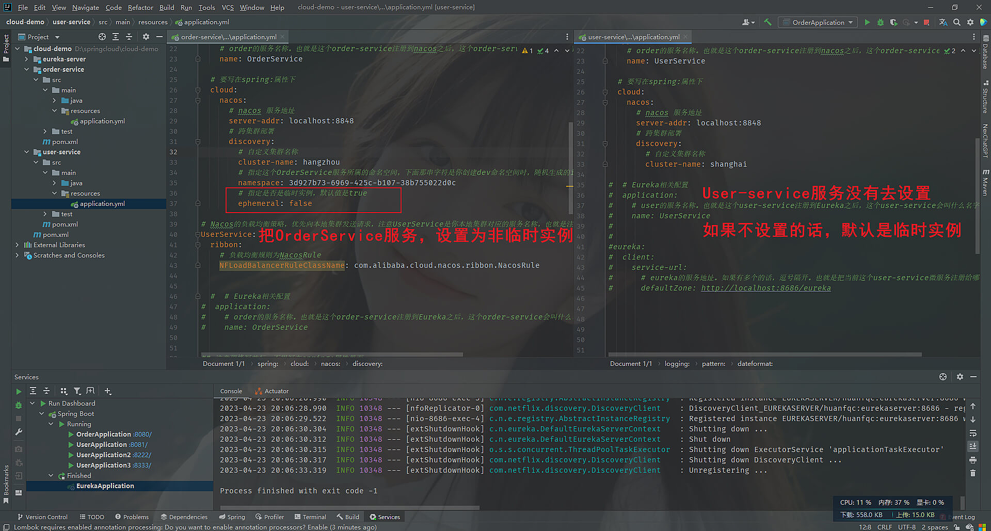Image resolution: width=991 pixels, height=531 pixels.
Task: Start debugging with the top toolbar bug icon
Action: (x=881, y=22)
